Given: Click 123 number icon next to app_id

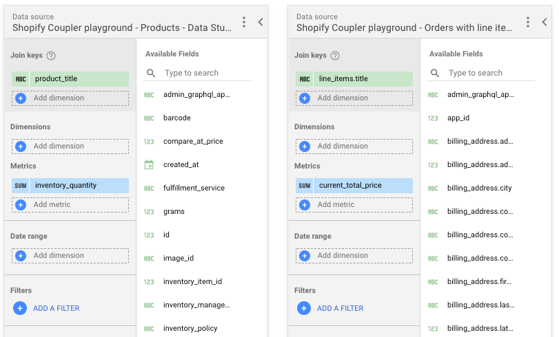Looking at the screenshot, I should point(432,118).
